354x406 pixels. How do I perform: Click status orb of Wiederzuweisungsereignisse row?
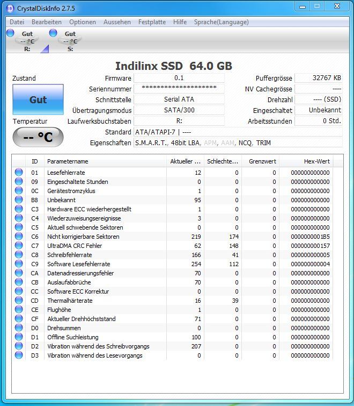tap(19, 218)
